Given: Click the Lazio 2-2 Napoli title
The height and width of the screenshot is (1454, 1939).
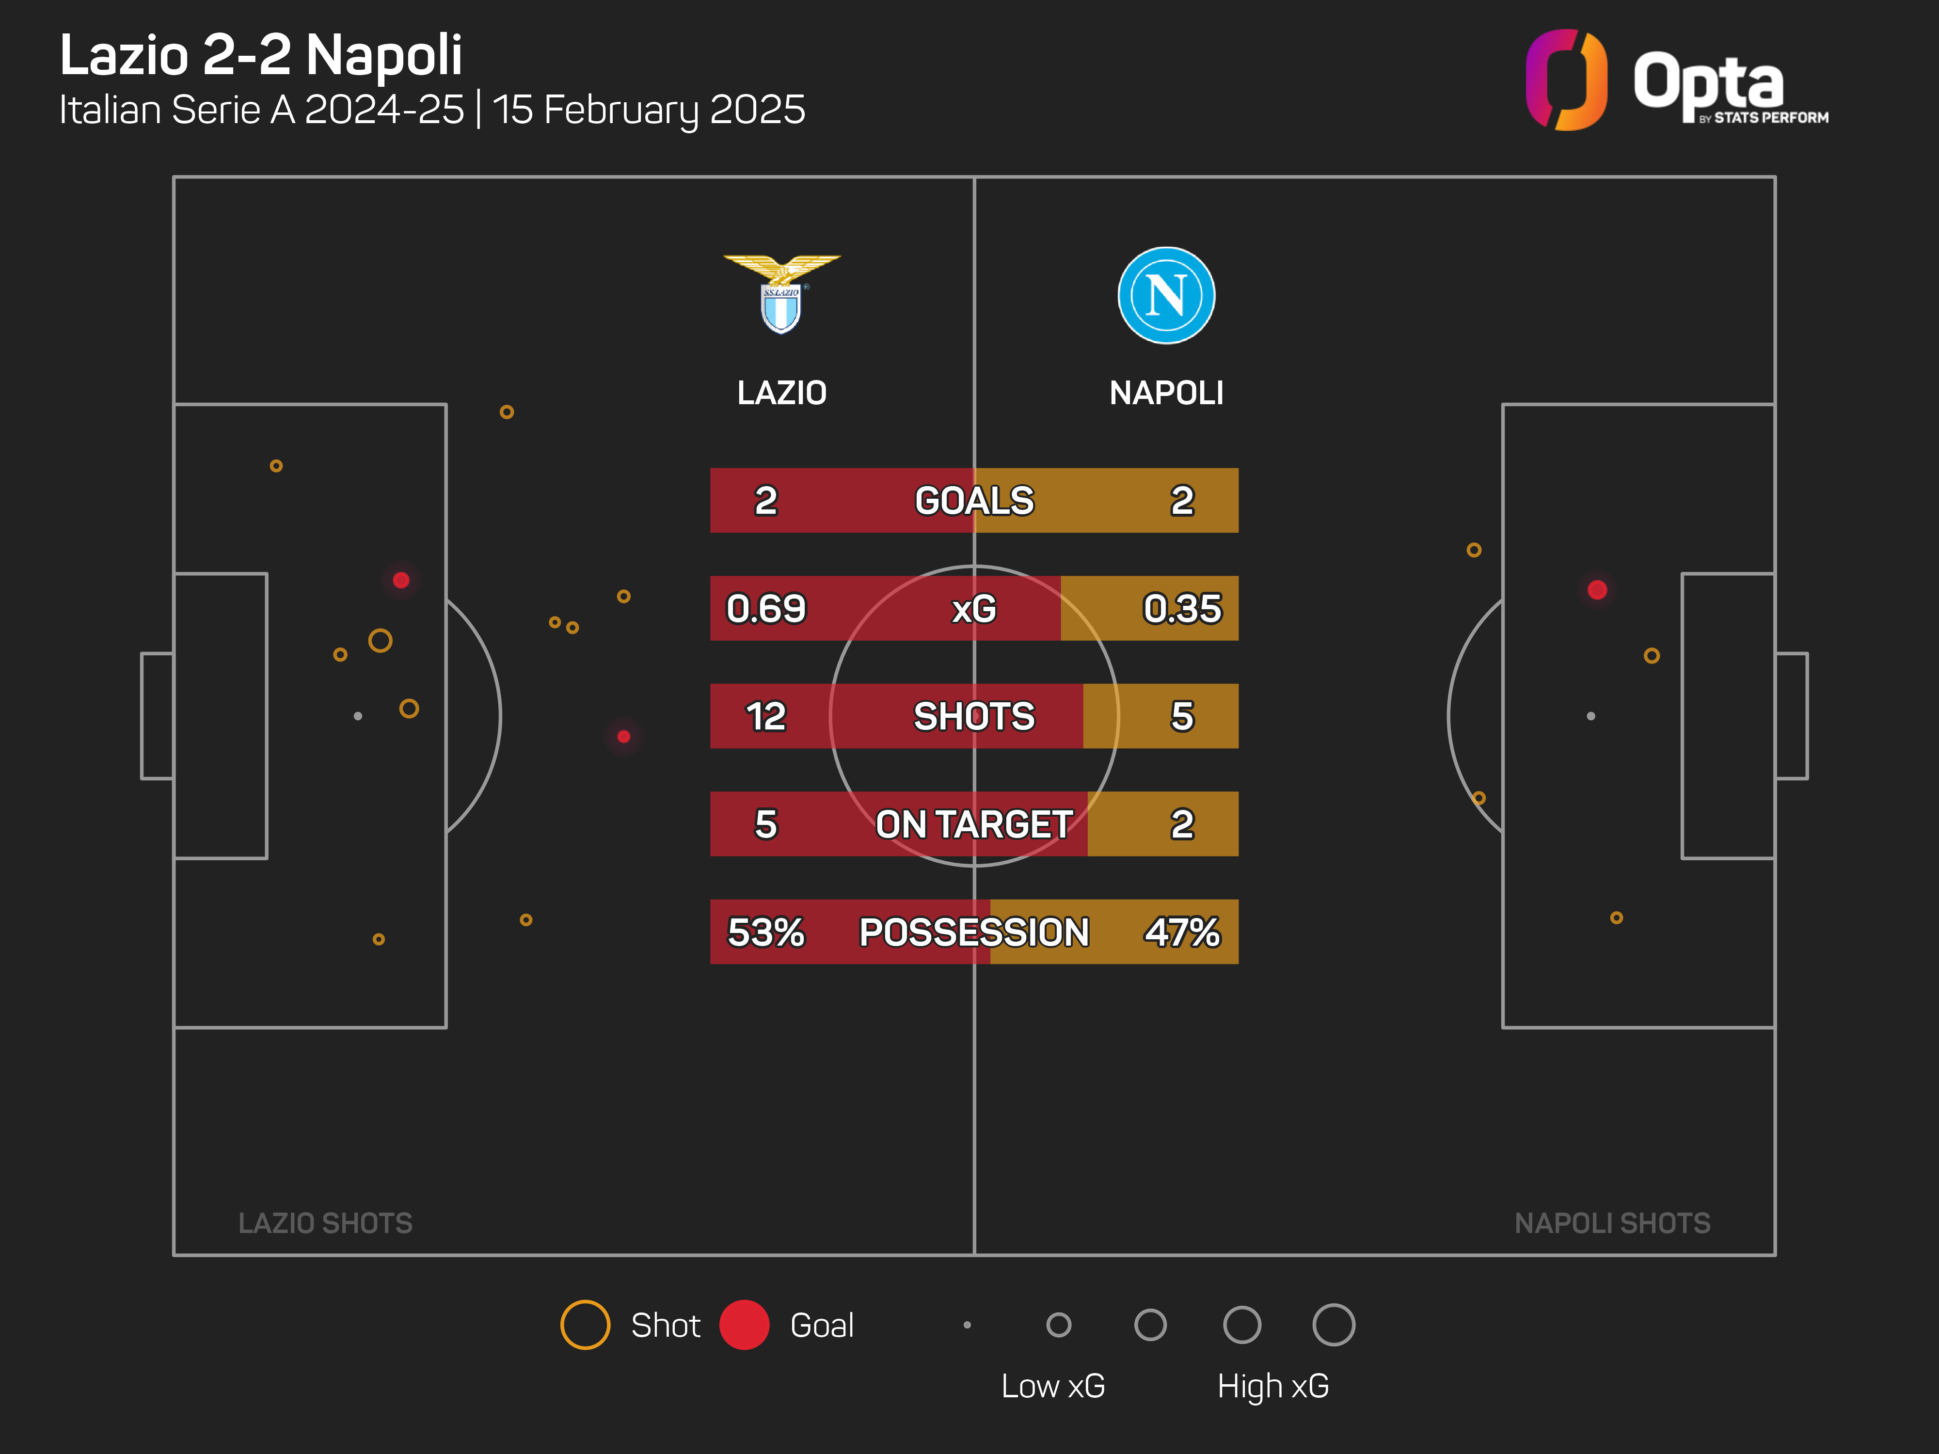Looking at the screenshot, I should pyautogui.click(x=260, y=54).
